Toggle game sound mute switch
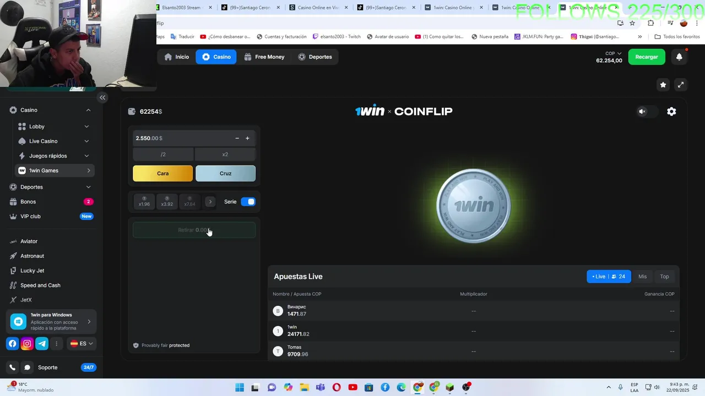 [648, 112]
